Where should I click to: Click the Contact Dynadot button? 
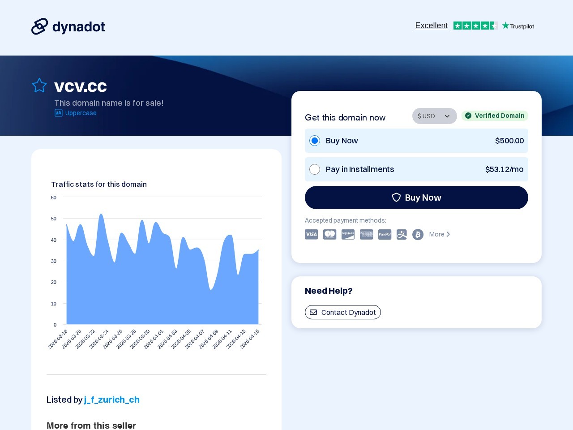(343, 312)
